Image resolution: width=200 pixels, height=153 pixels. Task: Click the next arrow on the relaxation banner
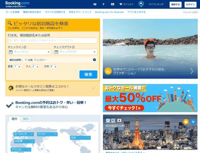tap(192, 71)
